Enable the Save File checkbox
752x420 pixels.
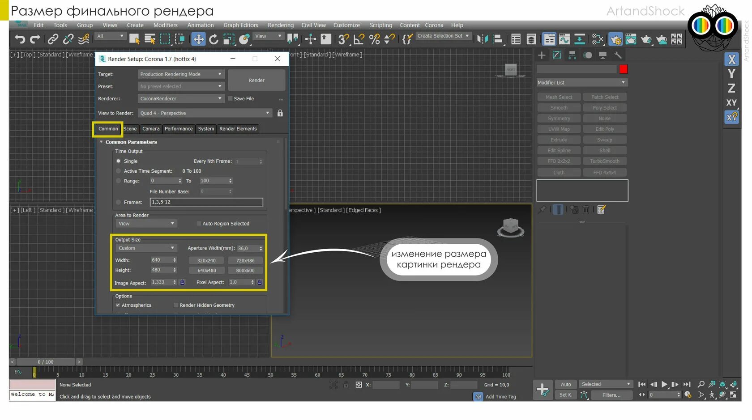pyautogui.click(x=231, y=99)
